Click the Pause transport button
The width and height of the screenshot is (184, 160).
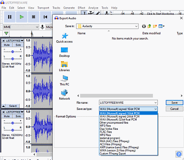pos(10,17)
